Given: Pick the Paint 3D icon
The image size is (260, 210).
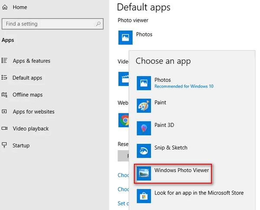Looking at the screenshot, I should pos(144,128).
